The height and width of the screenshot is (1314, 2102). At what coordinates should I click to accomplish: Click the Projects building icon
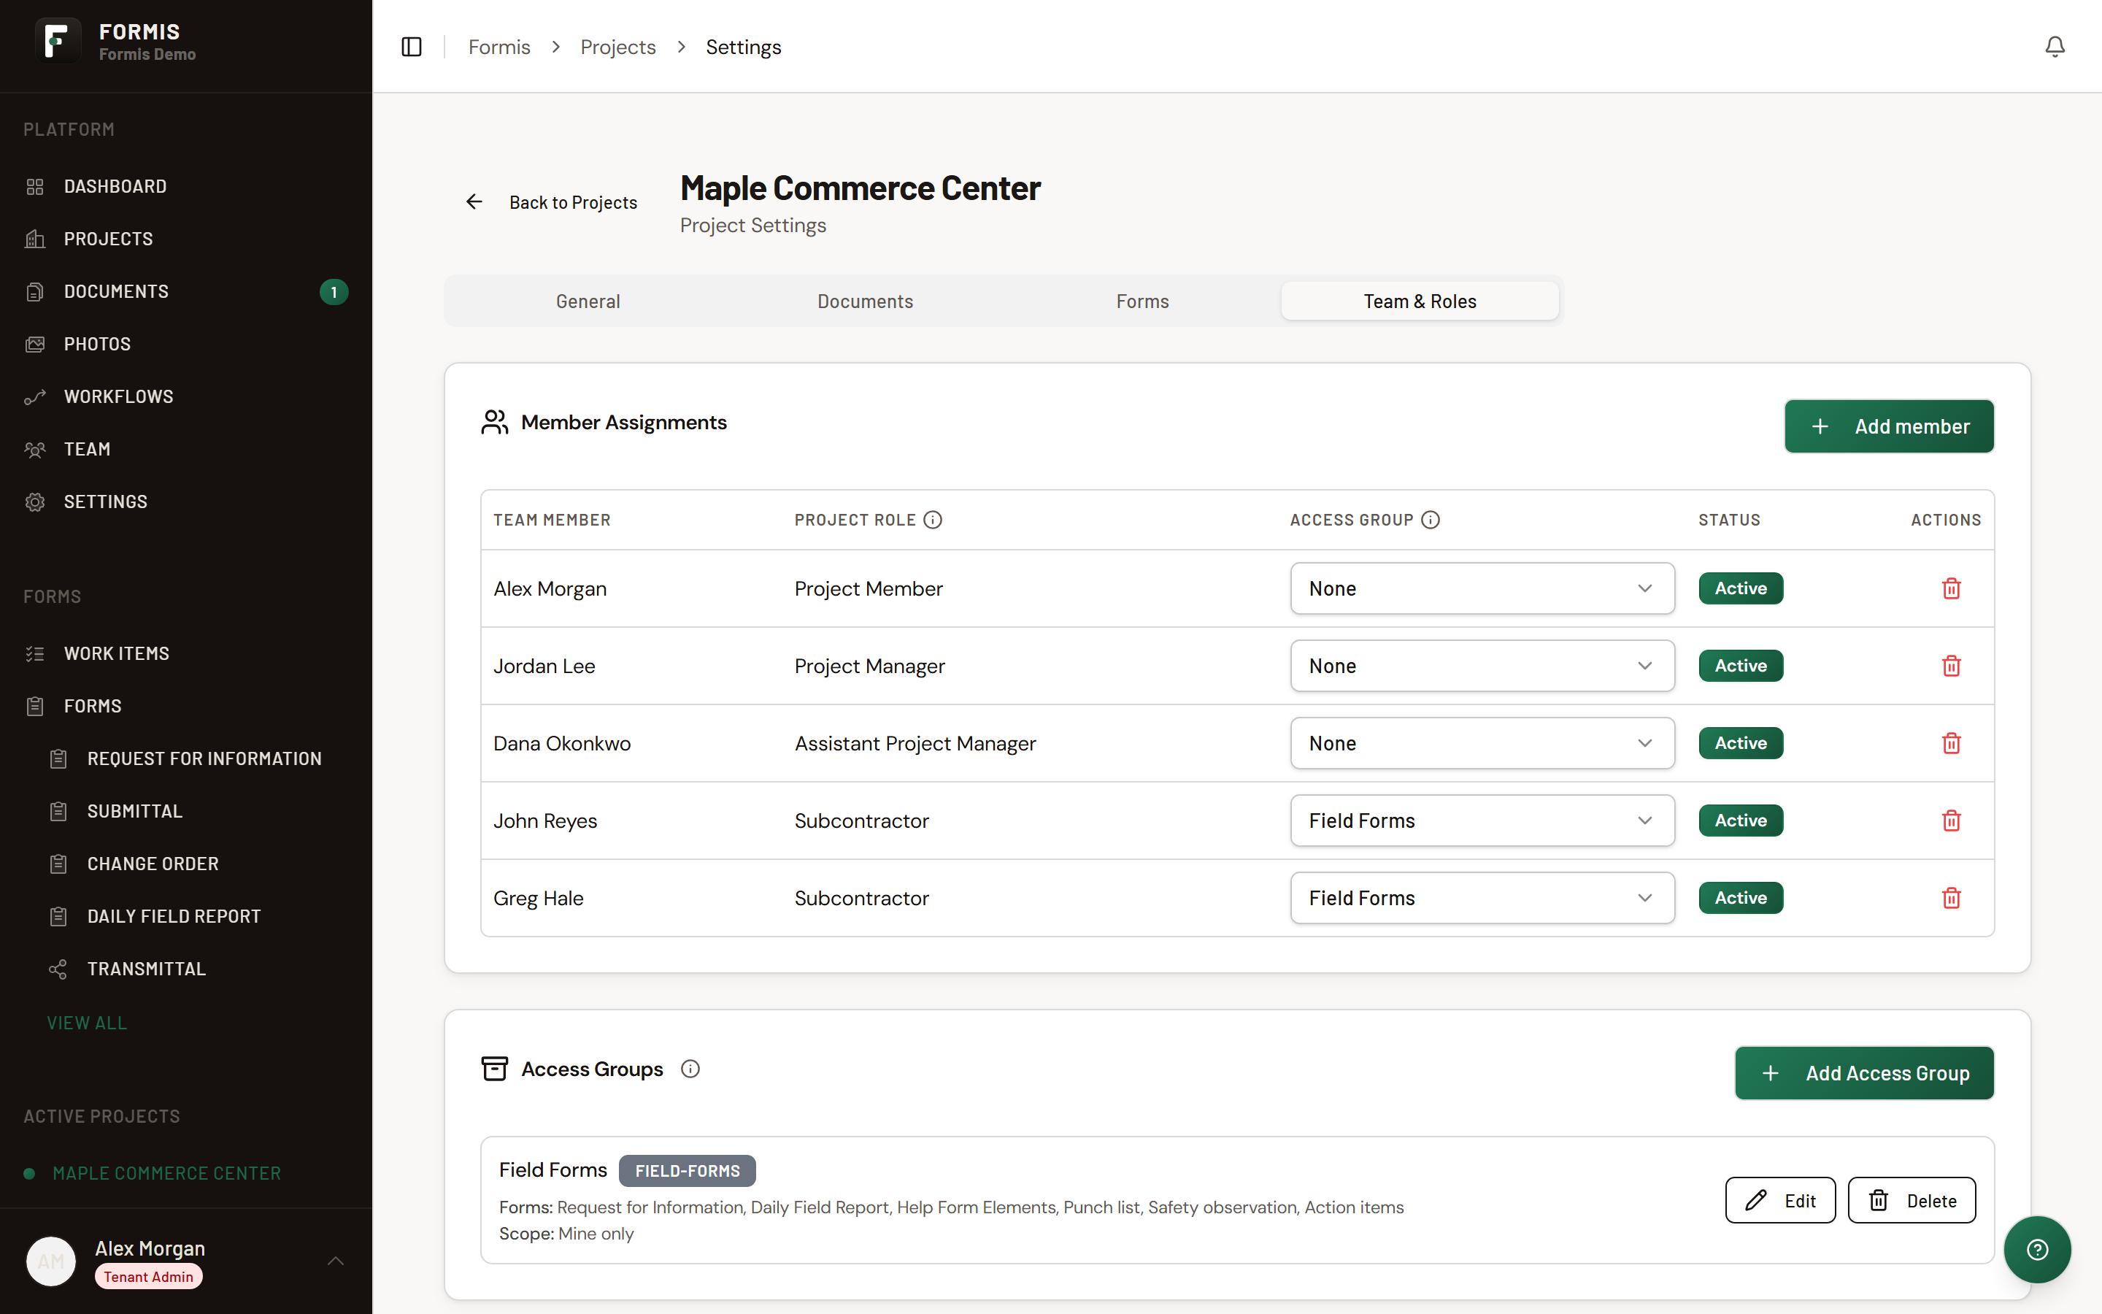click(x=35, y=239)
